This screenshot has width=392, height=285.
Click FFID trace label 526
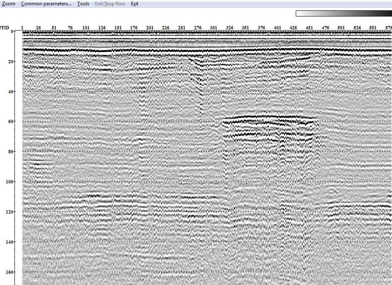(x=357, y=28)
